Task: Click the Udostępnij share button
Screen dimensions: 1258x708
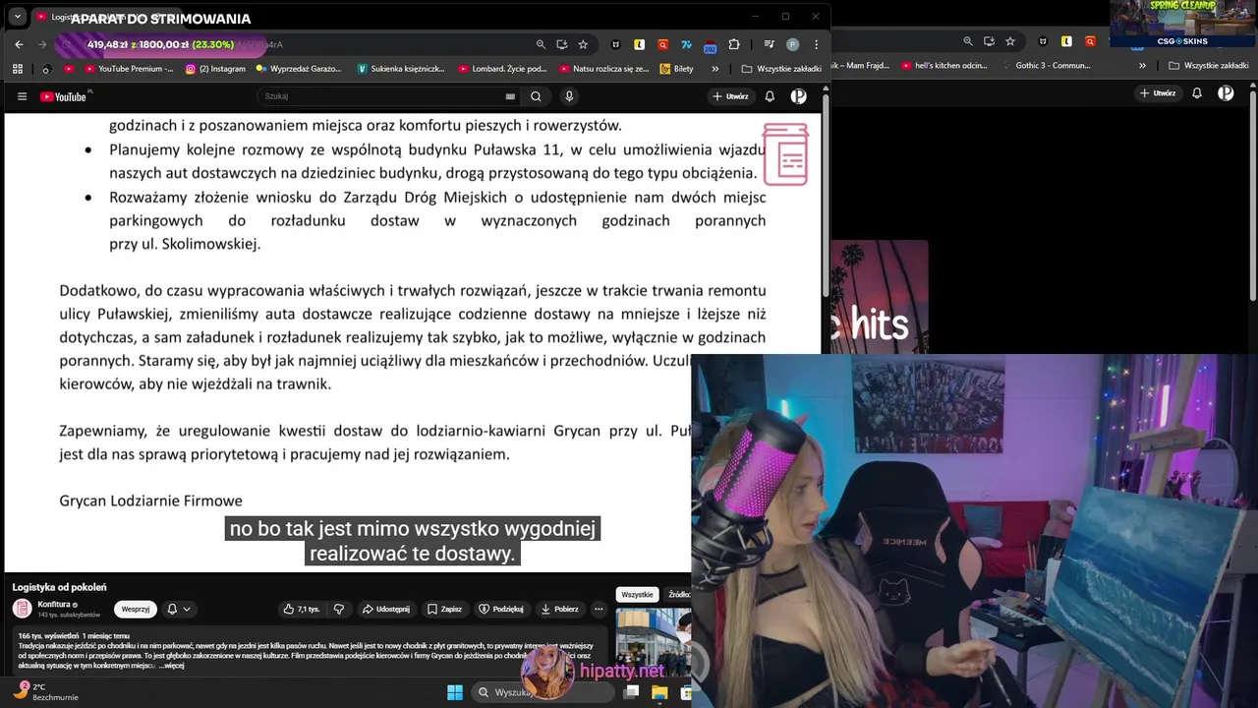Action: (x=386, y=609)
